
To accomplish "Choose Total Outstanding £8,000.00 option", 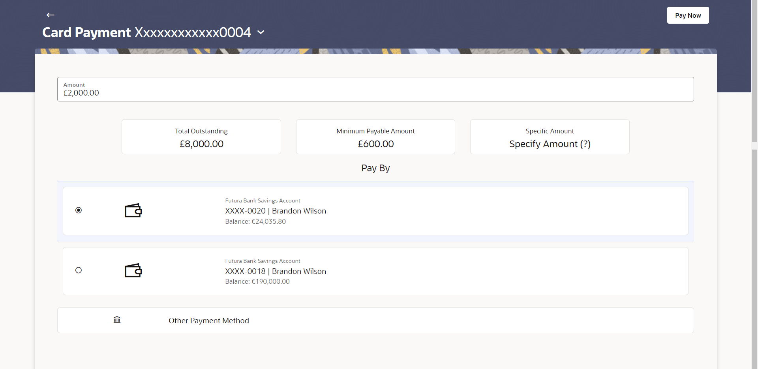I will (201, 137).
